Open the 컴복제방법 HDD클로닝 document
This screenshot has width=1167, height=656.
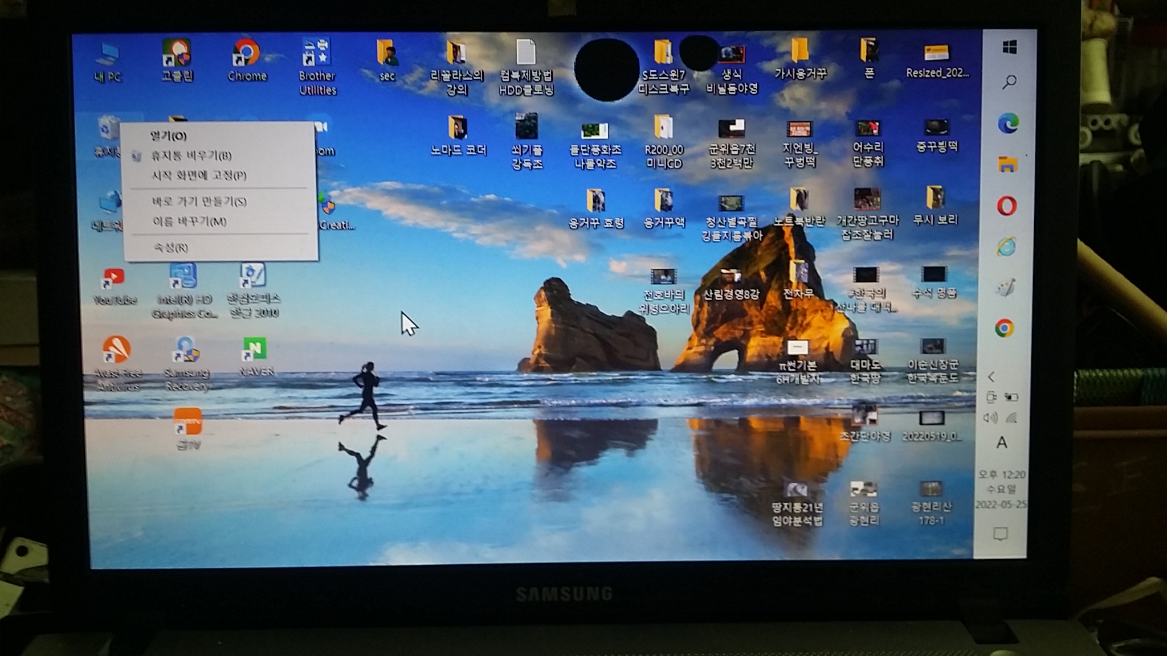pos(526,67)
